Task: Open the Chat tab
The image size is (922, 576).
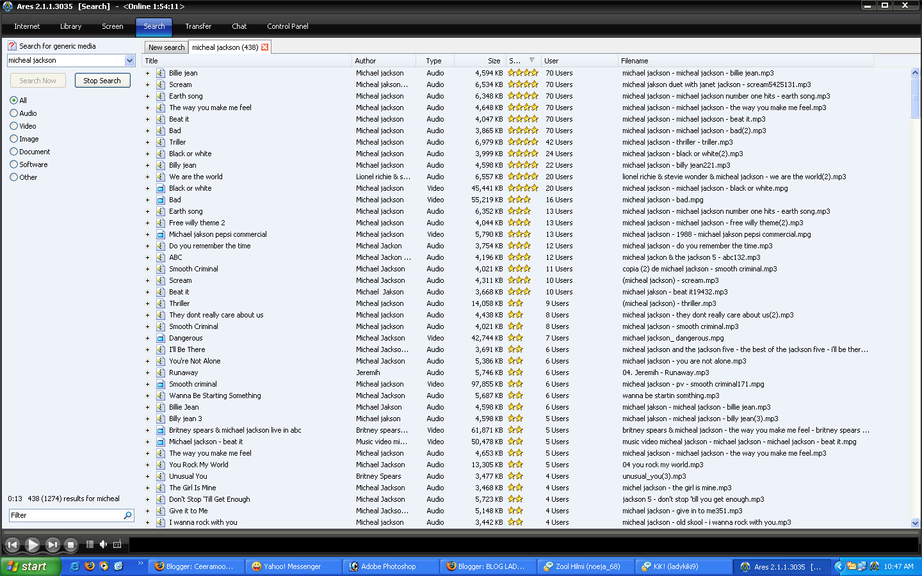Action: (x=239, y=27)
